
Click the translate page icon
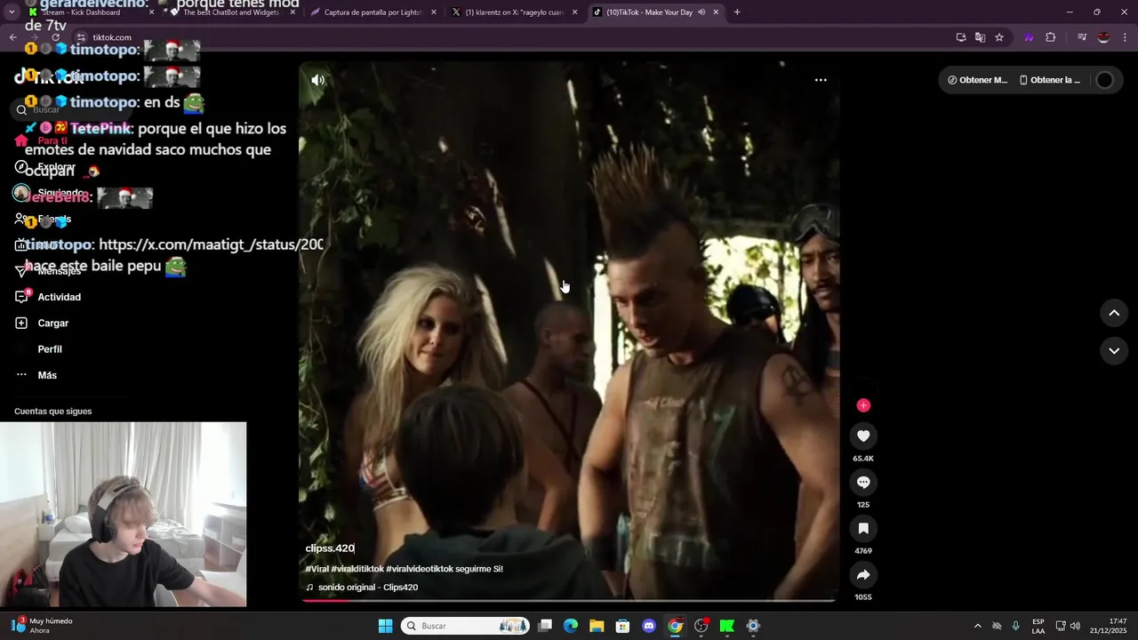(x=980, y=37)
